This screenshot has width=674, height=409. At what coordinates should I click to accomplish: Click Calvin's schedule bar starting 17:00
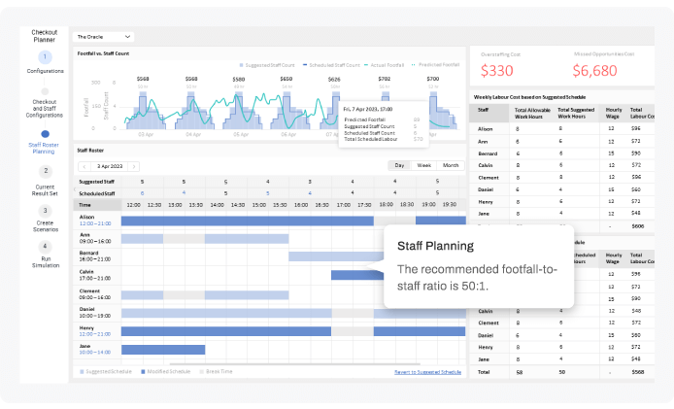click(356, 275)
